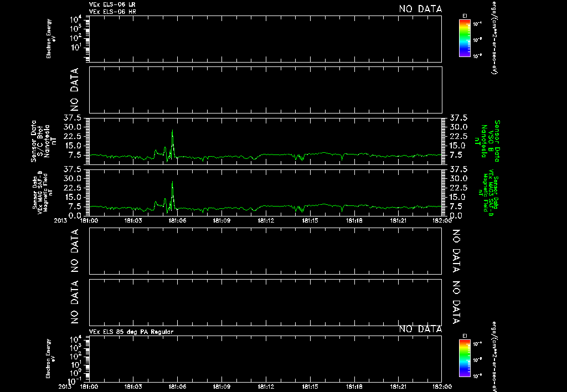Click the bottom rainbow EI color bar
This screenshot has width=567, height=392.
coord(465,358)
